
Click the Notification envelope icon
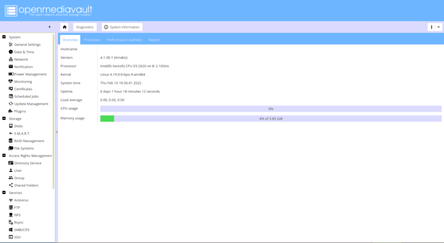(11, 67)
